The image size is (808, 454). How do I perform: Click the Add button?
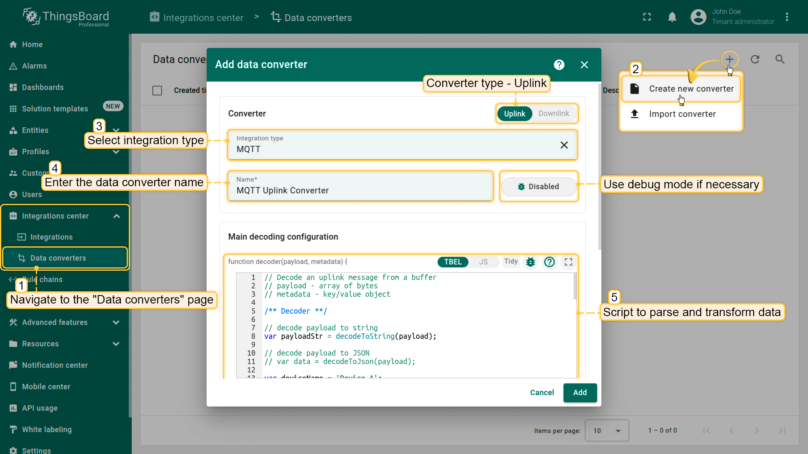579,393
